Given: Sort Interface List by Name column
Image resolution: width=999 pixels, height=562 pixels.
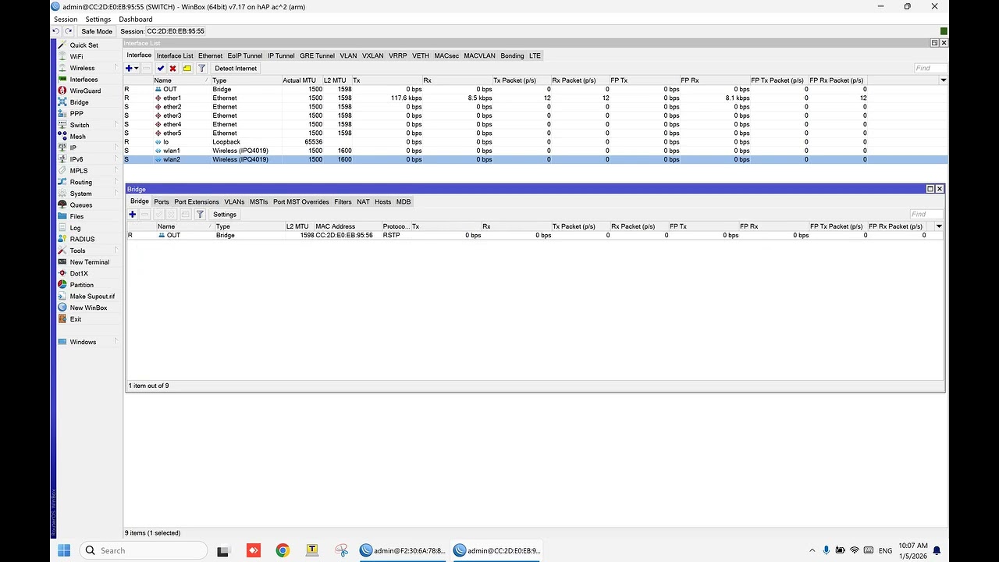Looking at the screenshot, I should point(180,80).
